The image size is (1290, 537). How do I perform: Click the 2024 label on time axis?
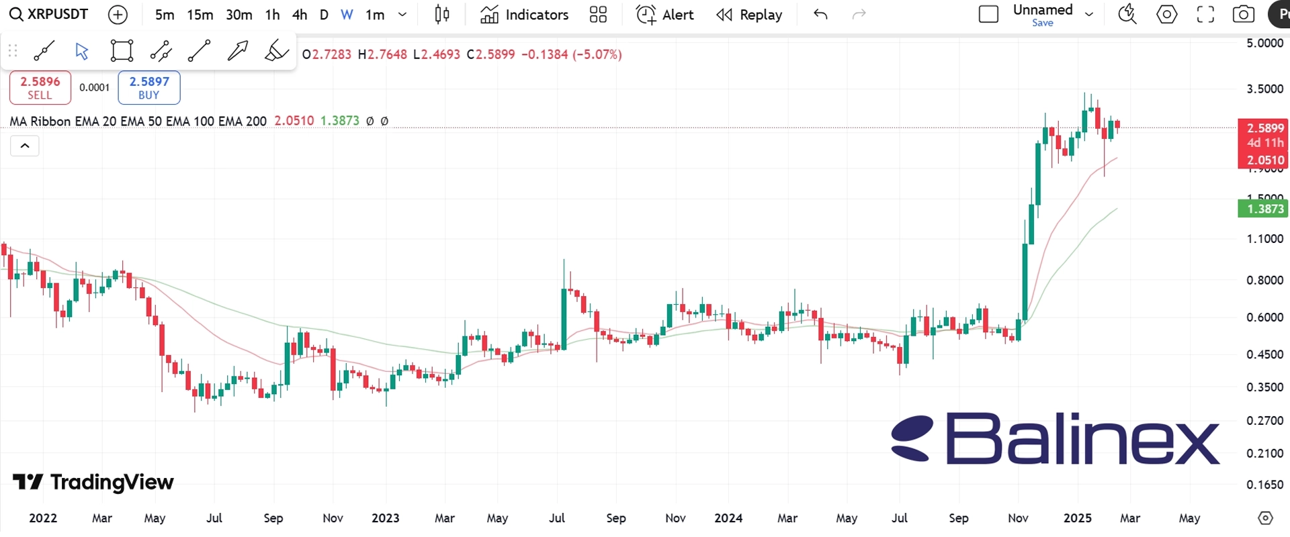click(x=728, y=518)
